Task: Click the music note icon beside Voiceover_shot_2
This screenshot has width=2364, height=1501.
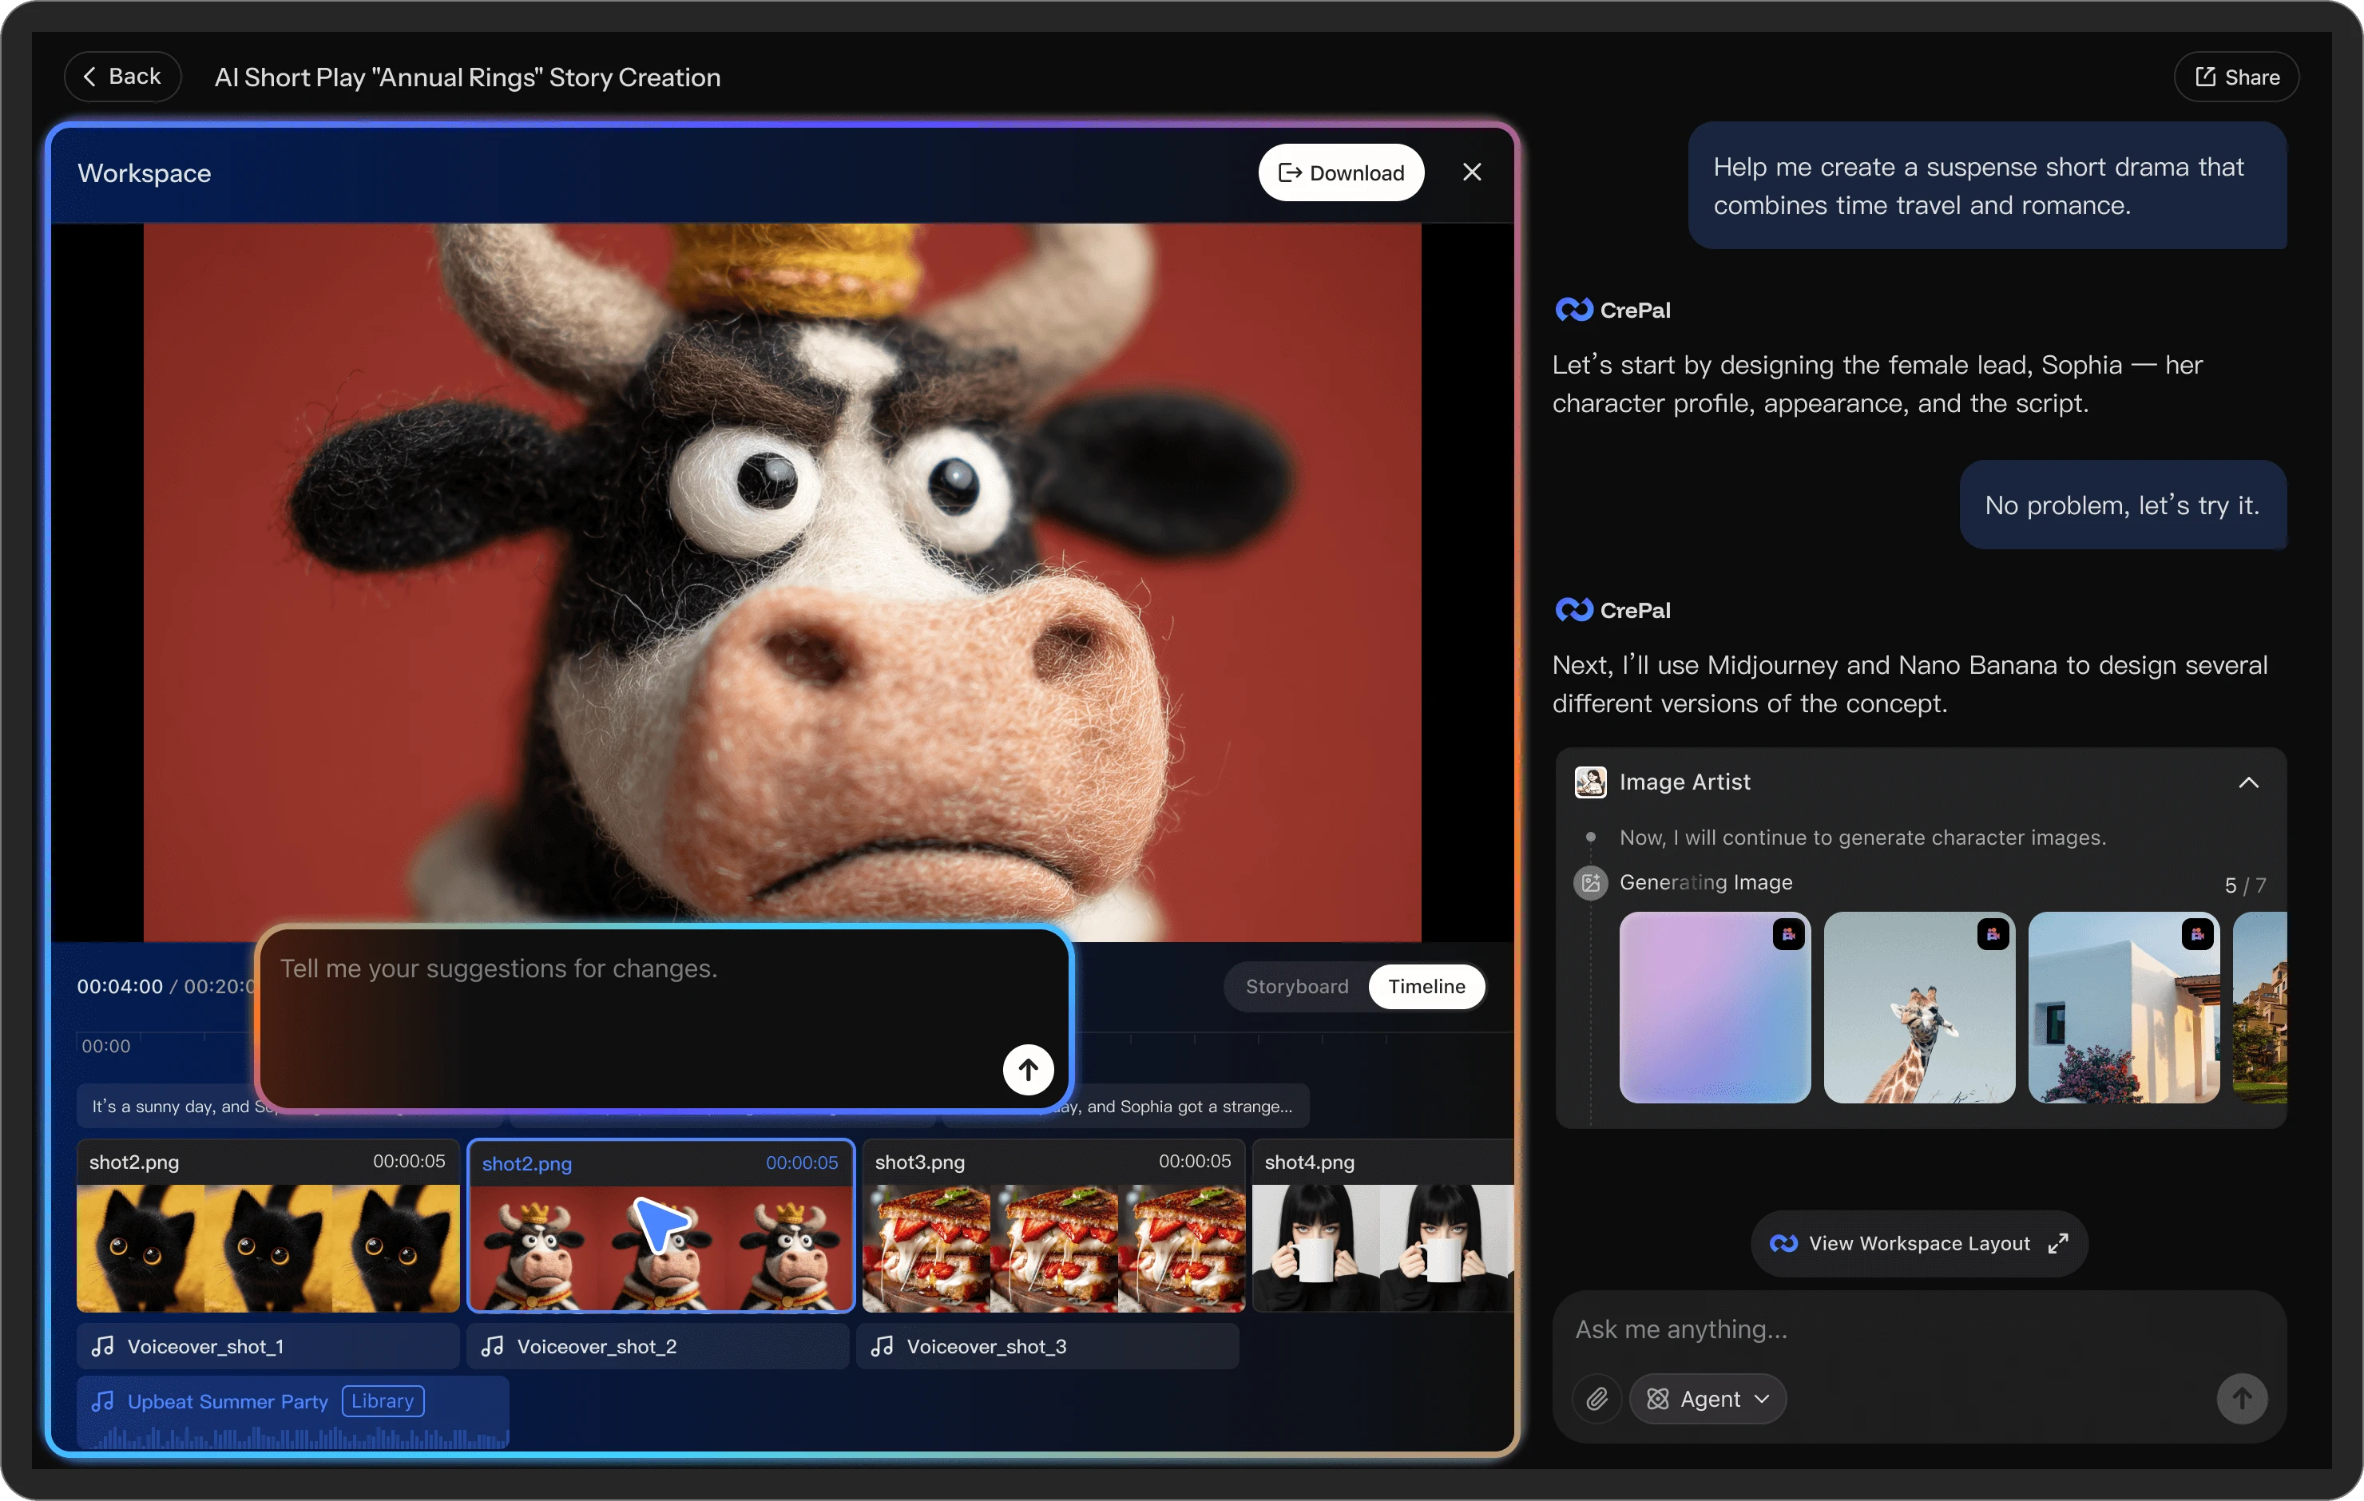Action: click(x=493, y=1346)
